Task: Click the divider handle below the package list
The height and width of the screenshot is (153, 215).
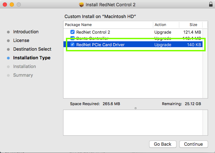Action: (x=135, y=108)
